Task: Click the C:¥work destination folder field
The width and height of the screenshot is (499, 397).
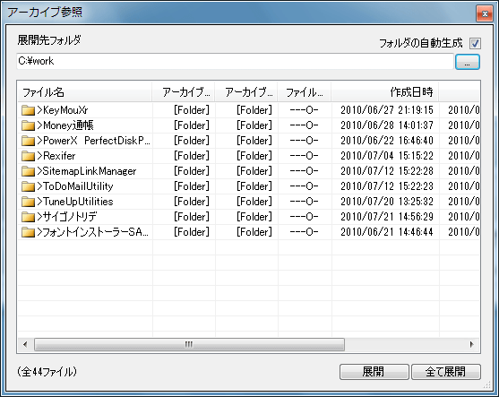Action: [x=235, y=61]
